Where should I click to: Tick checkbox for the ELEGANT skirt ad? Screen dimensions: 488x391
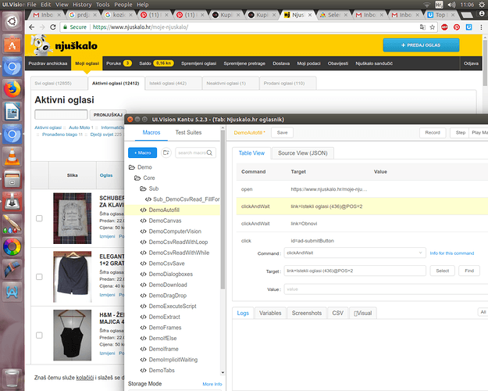click(39, 277)
